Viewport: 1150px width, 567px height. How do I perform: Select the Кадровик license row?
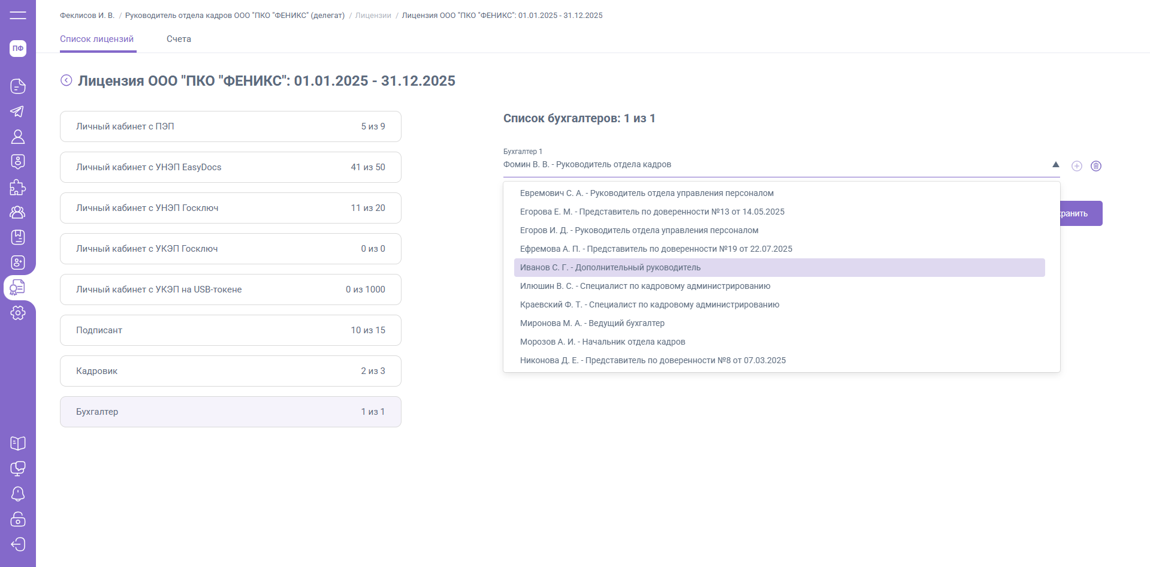coord(230,371)
